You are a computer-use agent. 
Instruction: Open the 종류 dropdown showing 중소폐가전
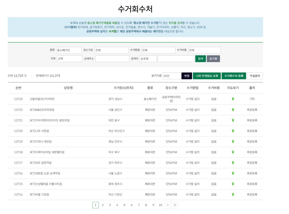(x=69, y=50)
